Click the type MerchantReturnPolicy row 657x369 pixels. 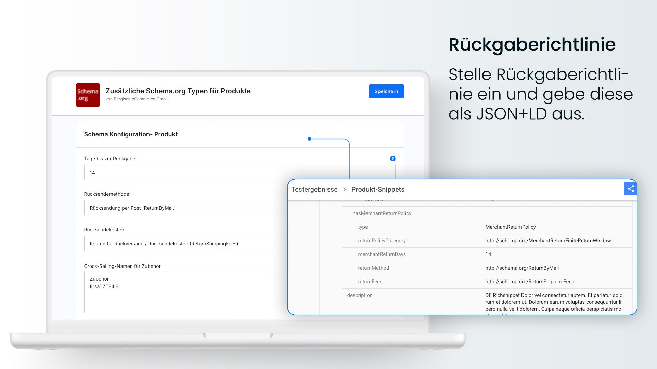(487, 227)
